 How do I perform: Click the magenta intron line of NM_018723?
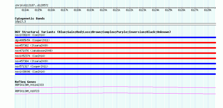(x=115, y=94)
